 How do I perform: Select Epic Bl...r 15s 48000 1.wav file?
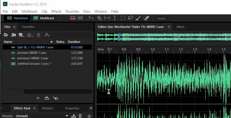tap(47, 47)
